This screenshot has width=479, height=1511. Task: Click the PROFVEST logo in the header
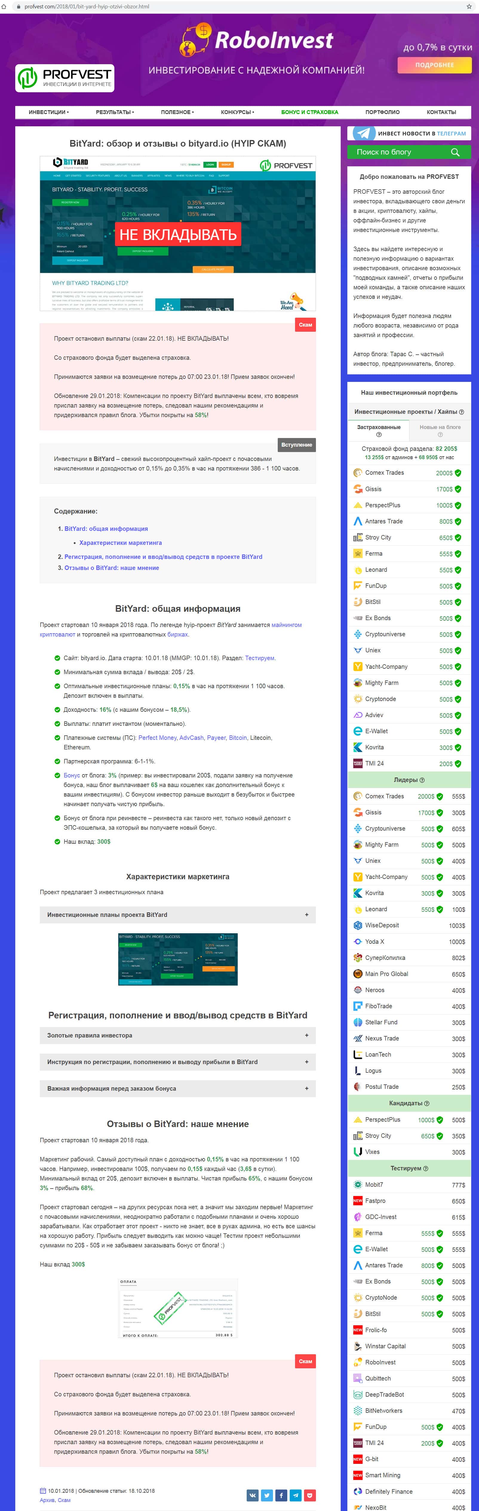coord(65,78)
